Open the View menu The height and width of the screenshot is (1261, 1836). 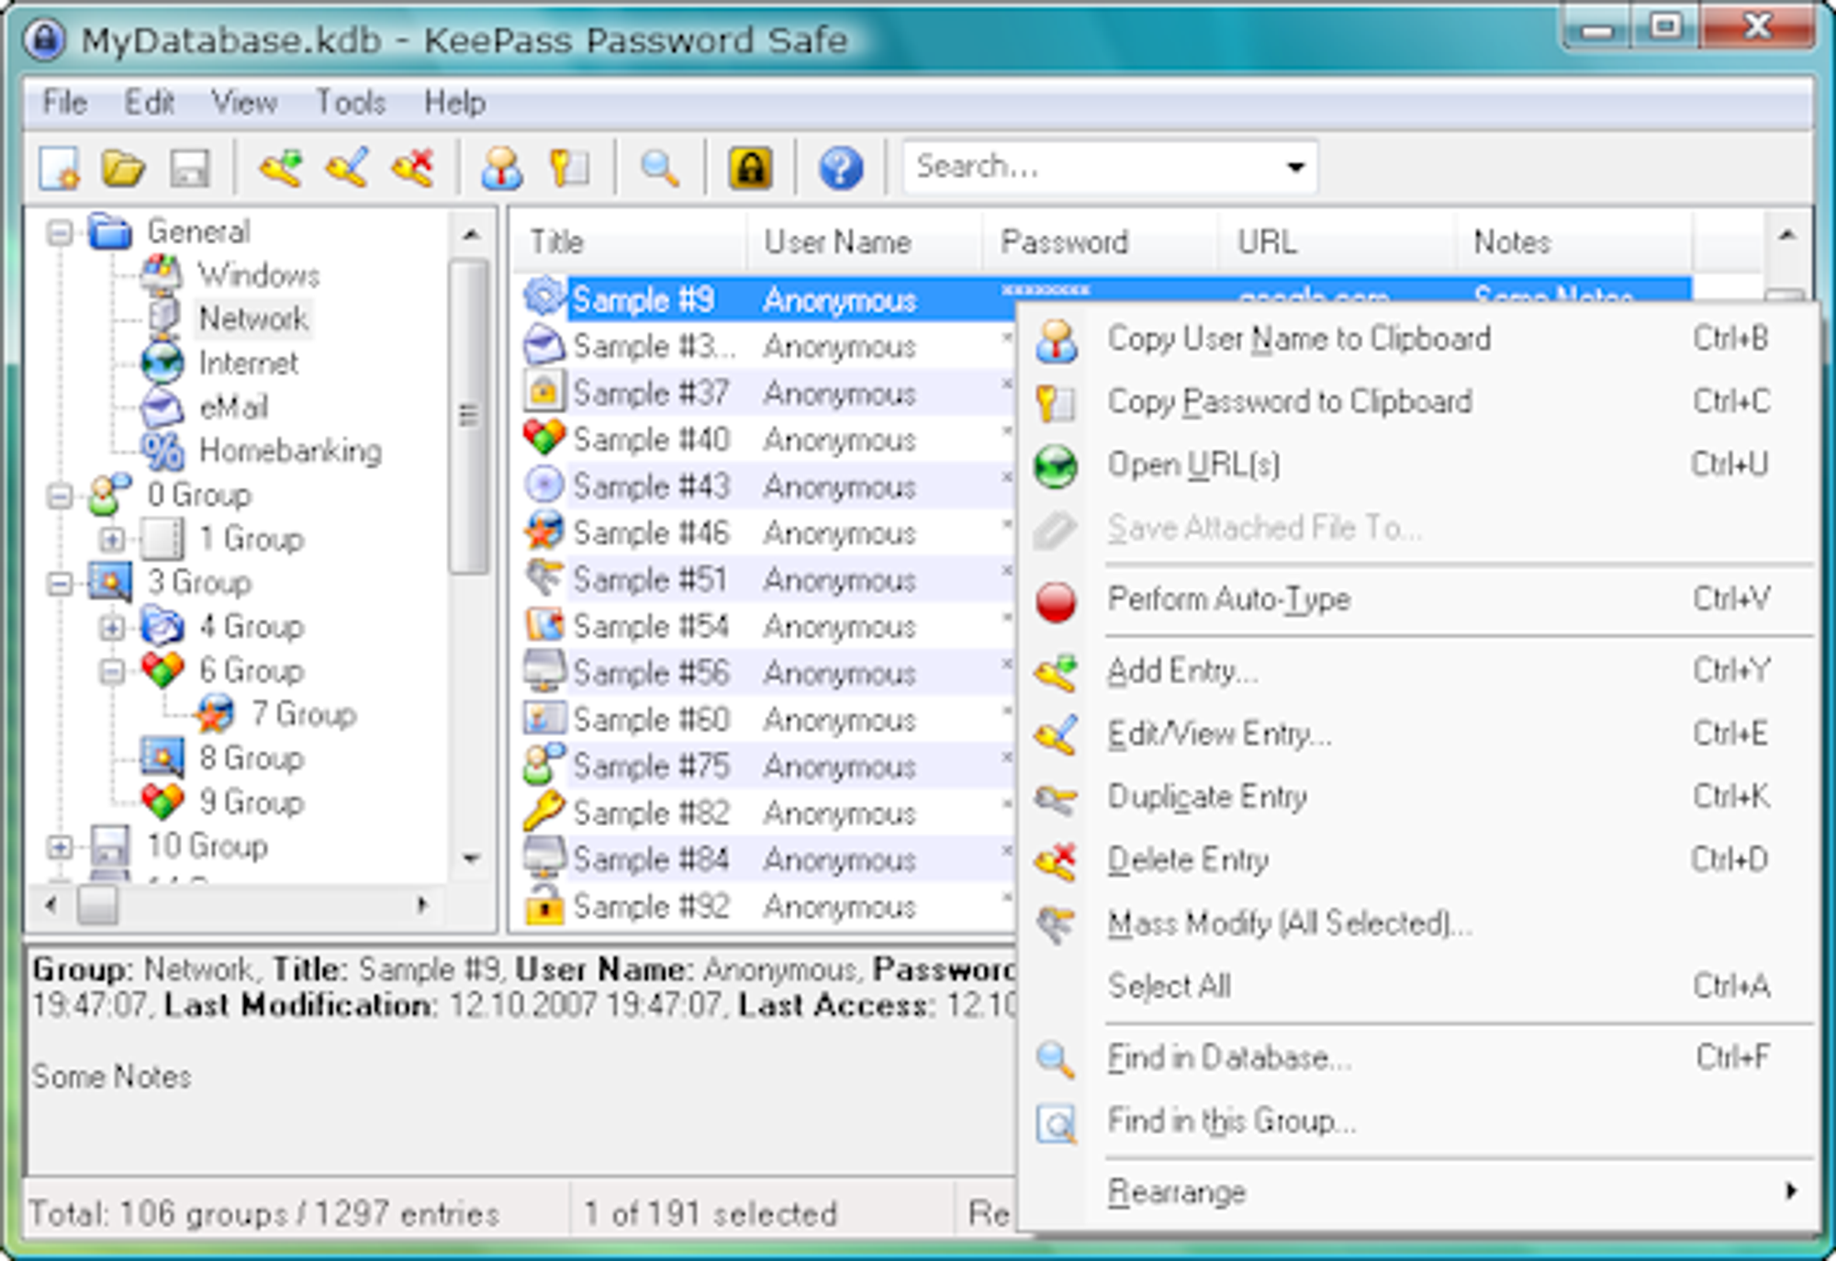tap(244, 102)
